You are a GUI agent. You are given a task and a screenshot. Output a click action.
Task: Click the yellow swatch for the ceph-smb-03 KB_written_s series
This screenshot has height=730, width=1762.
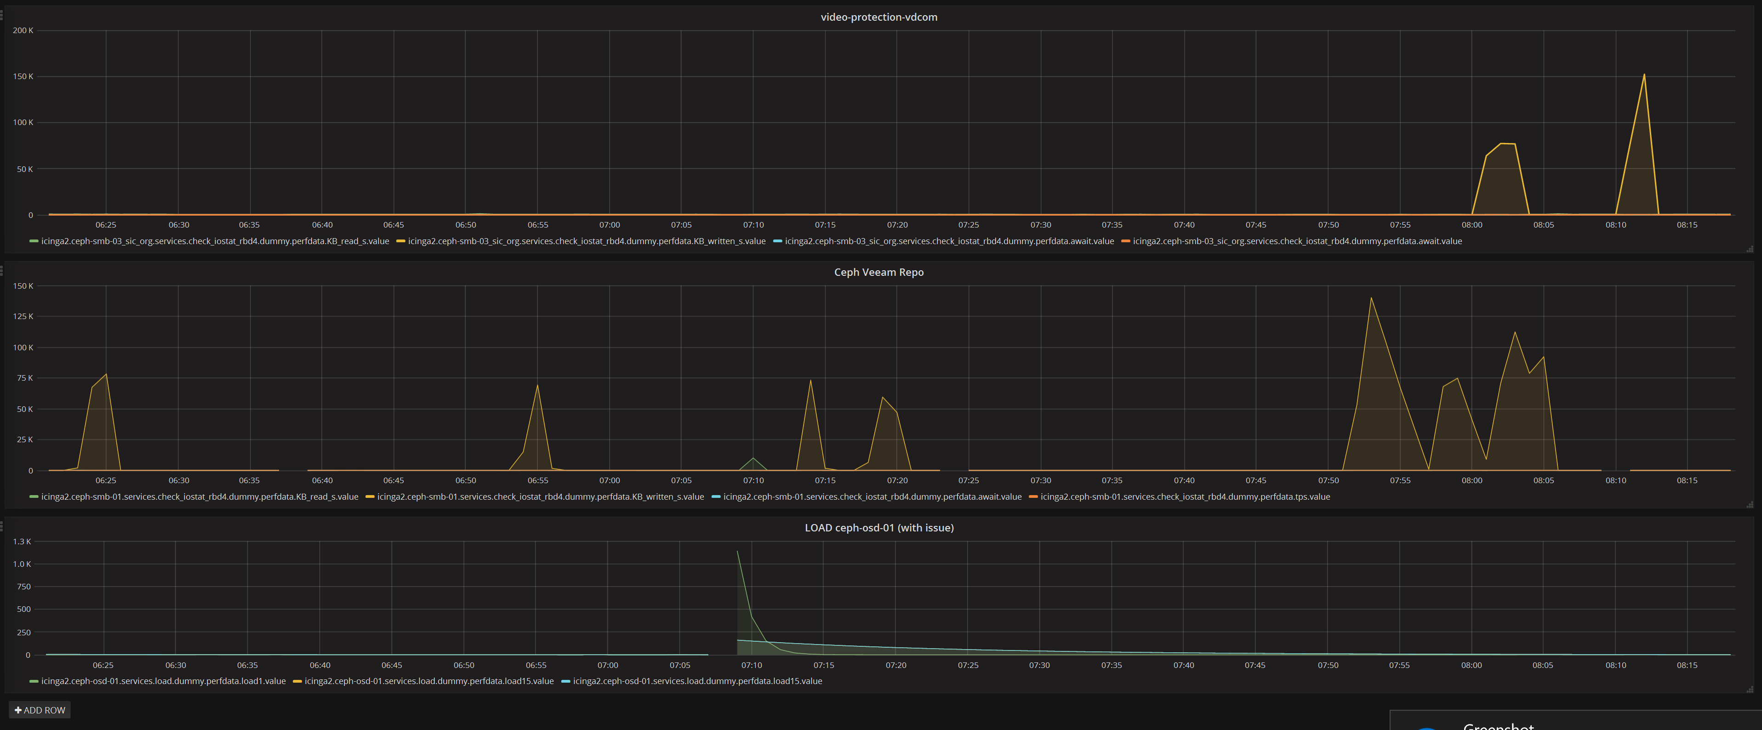[x=401, y=241]
